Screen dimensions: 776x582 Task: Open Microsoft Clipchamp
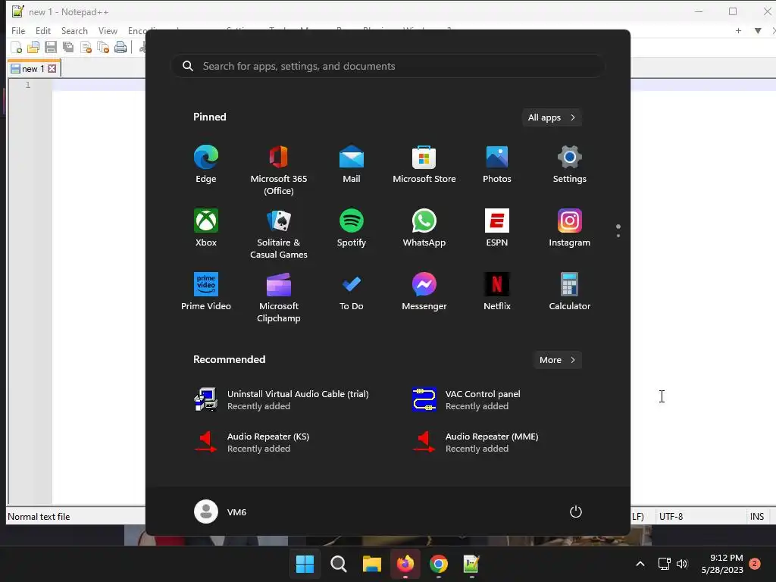coord(279,297)
